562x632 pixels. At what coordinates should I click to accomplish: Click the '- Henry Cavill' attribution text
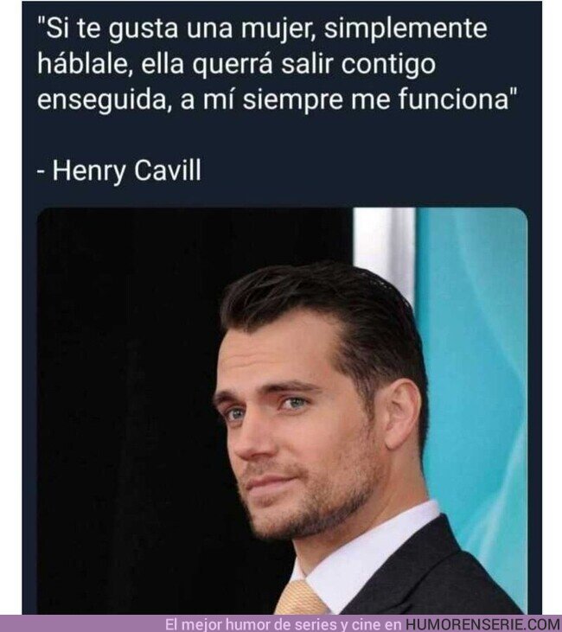click(119, 170)
